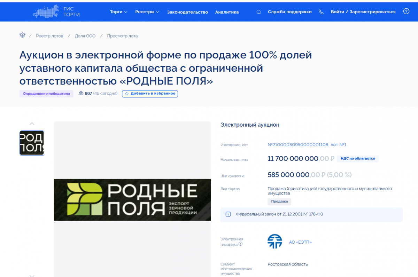Click the АО «ЕЭТП» link

[x=300, y=242]
